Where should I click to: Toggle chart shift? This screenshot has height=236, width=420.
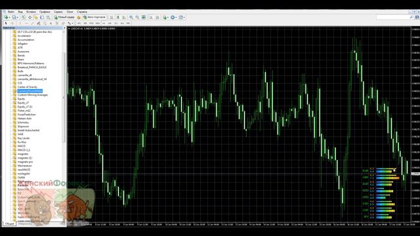coord(157,18)
